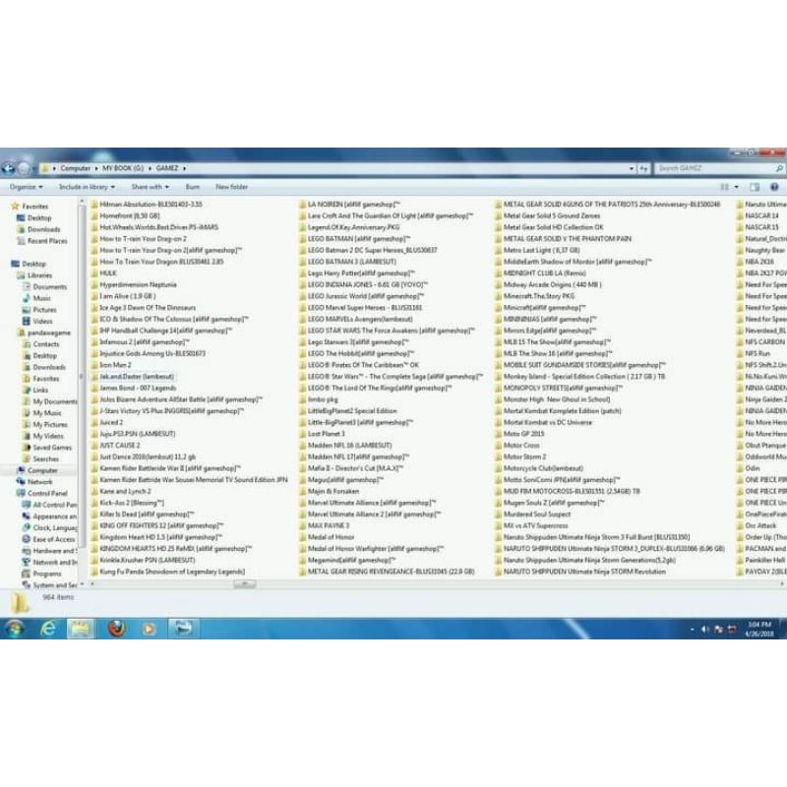The width and height of the screenshot is (787, 787).
Task: Launch Internet Explorer from the taskbar
Action: coord(48,629)
